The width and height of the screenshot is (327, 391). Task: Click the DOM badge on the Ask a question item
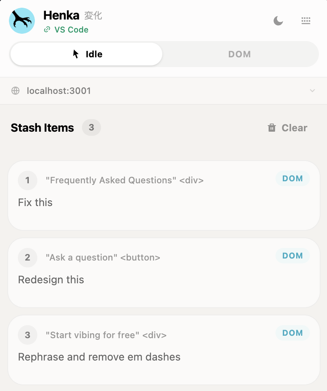tap(293, 256)
